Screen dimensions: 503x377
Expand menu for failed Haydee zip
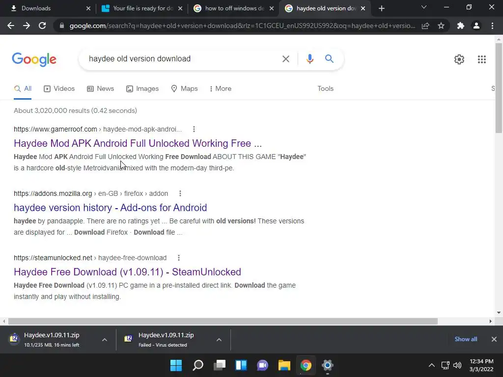[x=219, y=340]
